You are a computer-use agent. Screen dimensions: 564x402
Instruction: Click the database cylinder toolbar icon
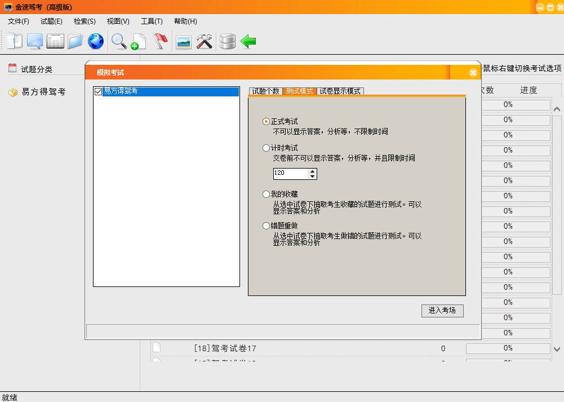(227, 41)
